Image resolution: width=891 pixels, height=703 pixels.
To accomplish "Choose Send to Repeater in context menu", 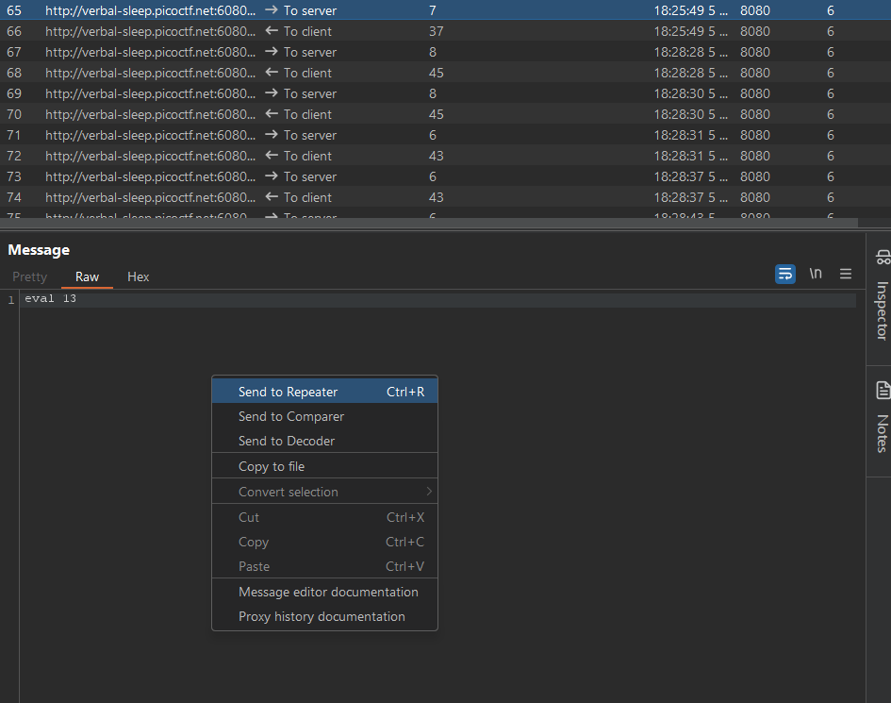I will click(324, 392).
